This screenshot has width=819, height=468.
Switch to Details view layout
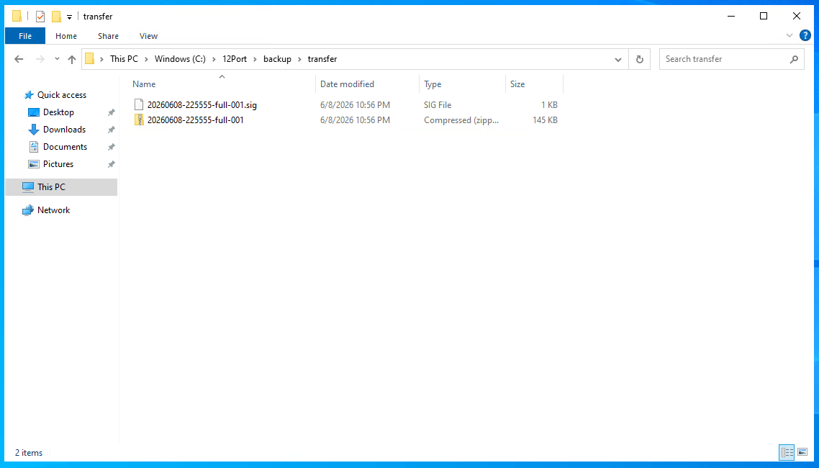click(x=787, y=452)
